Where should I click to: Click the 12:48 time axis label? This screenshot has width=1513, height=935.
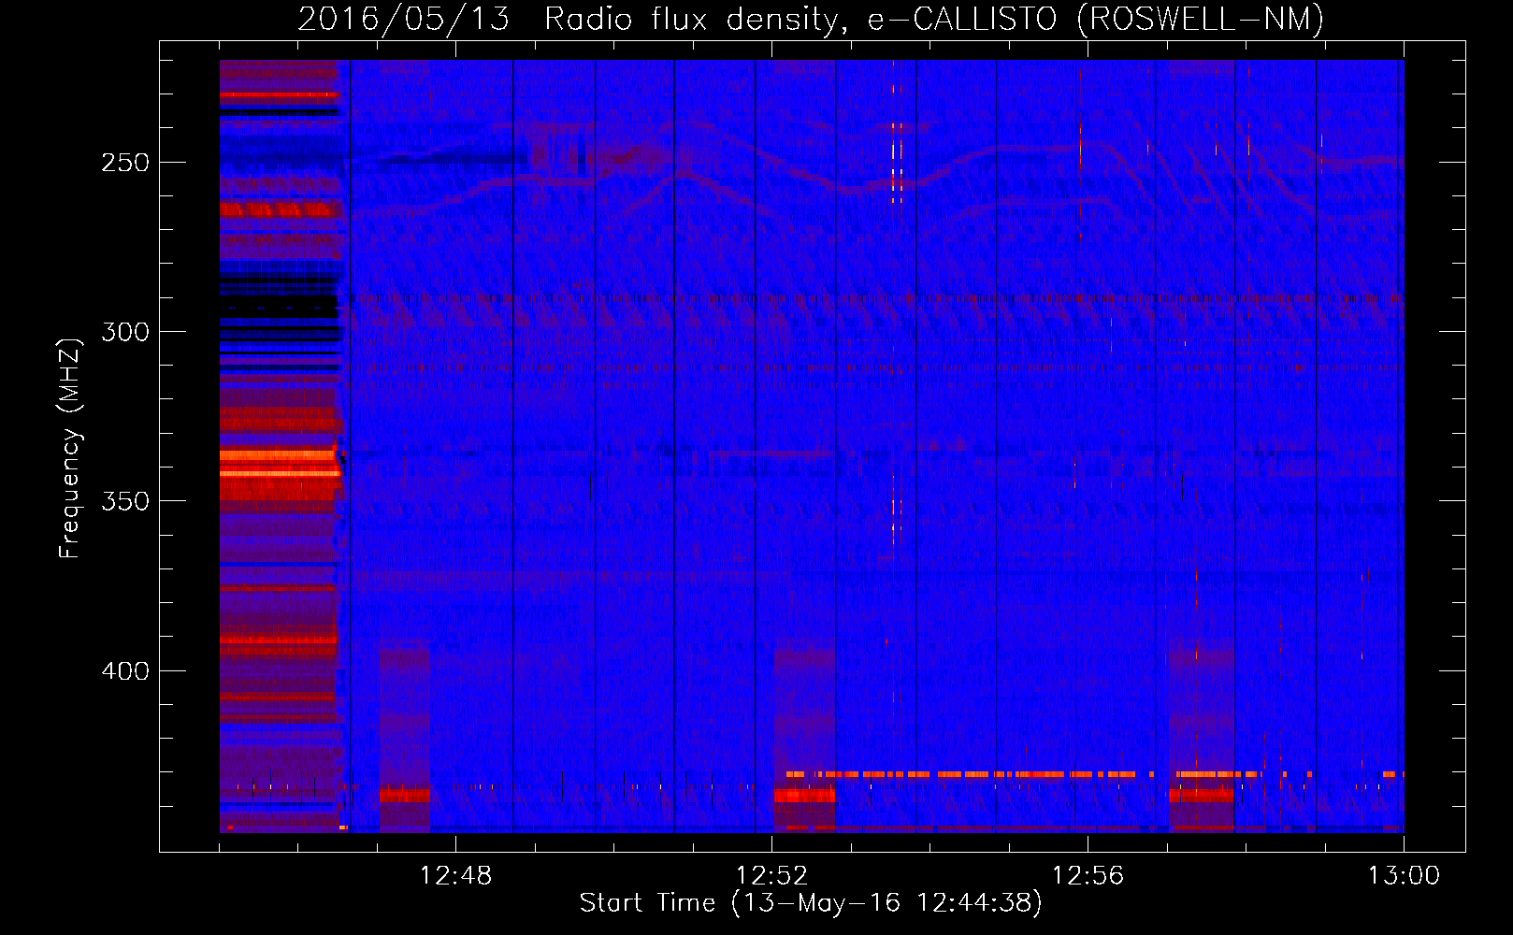[x=455, y=876]
